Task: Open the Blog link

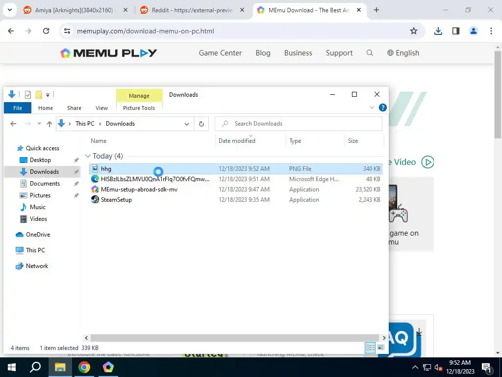Action: (263, 53)
